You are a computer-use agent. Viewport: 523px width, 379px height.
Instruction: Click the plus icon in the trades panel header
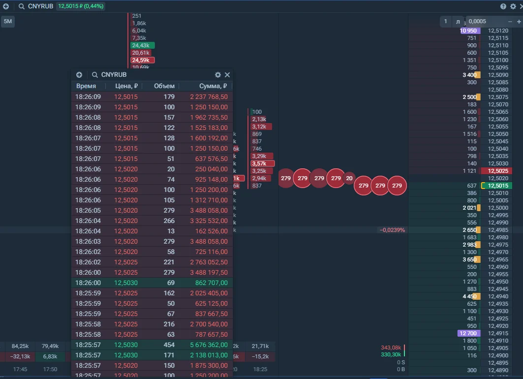pos(79,75)
